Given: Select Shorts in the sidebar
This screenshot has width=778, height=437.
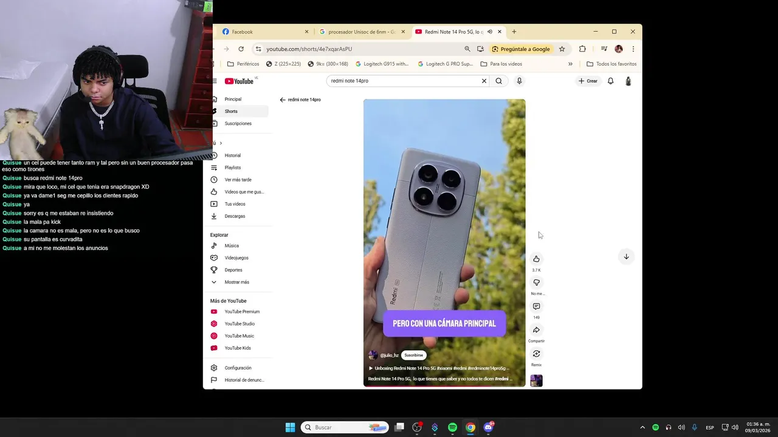Looking at the screenshot, I should tap(239, 111).
